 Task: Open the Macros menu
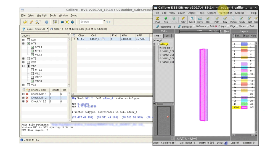click(x=240, y=13)
